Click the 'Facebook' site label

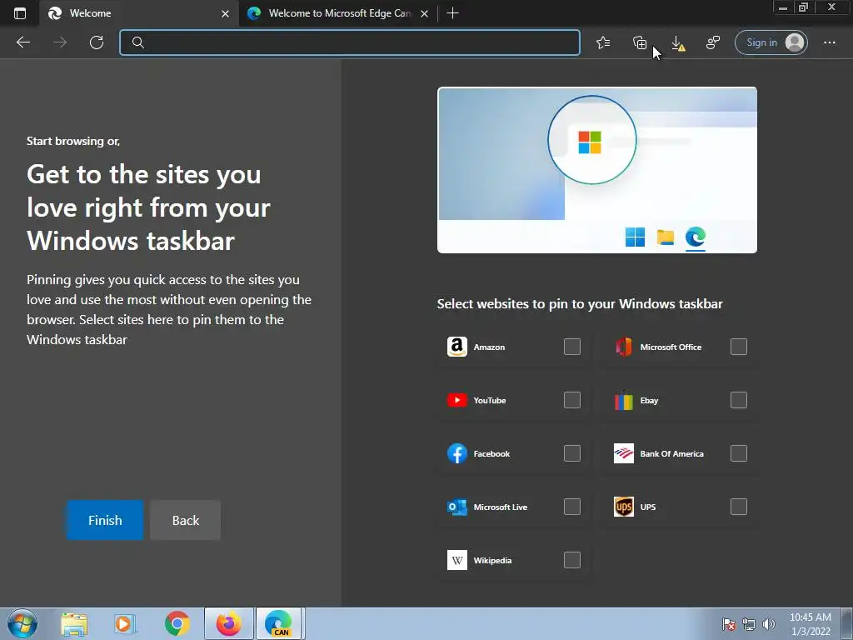coord(491,454)
